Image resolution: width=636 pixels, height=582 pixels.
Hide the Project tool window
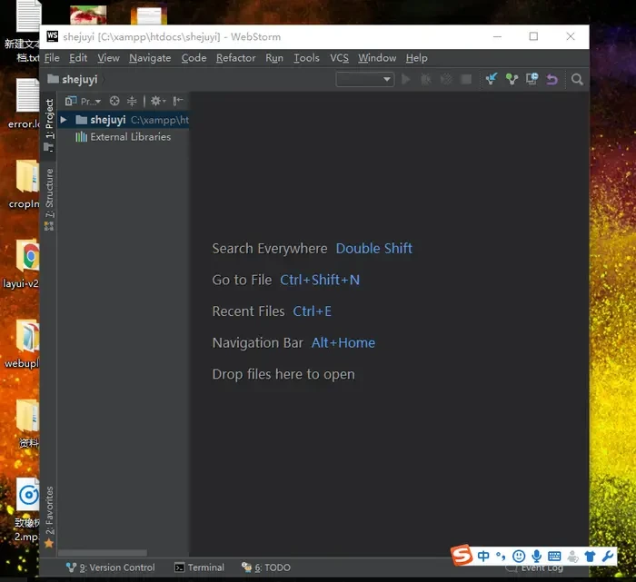click(178, 101)
